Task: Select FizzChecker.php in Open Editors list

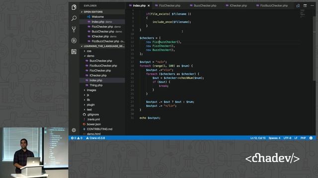Action: pos(102,27)
